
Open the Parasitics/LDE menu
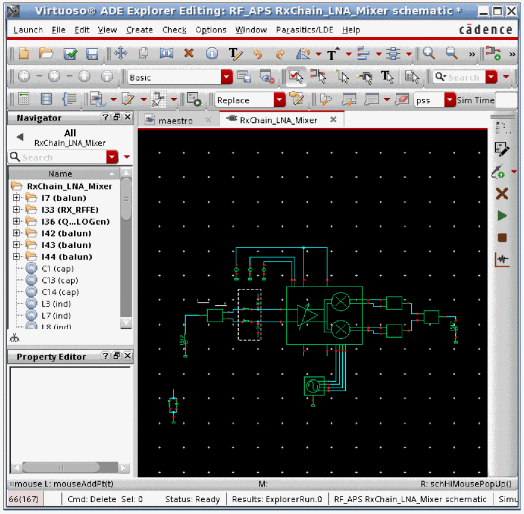[x=304, y=30]
